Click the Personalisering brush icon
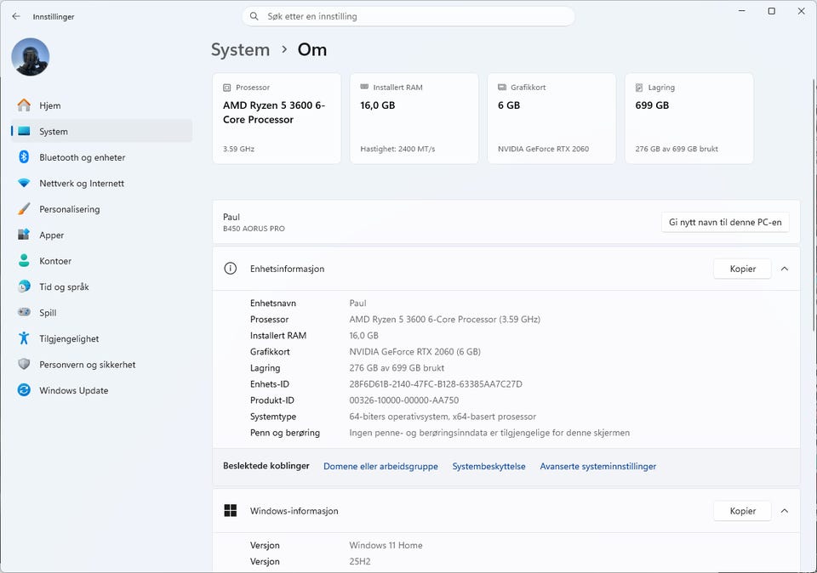The height and width of the screenshot is (573, 817). click(x=24, y=208)
